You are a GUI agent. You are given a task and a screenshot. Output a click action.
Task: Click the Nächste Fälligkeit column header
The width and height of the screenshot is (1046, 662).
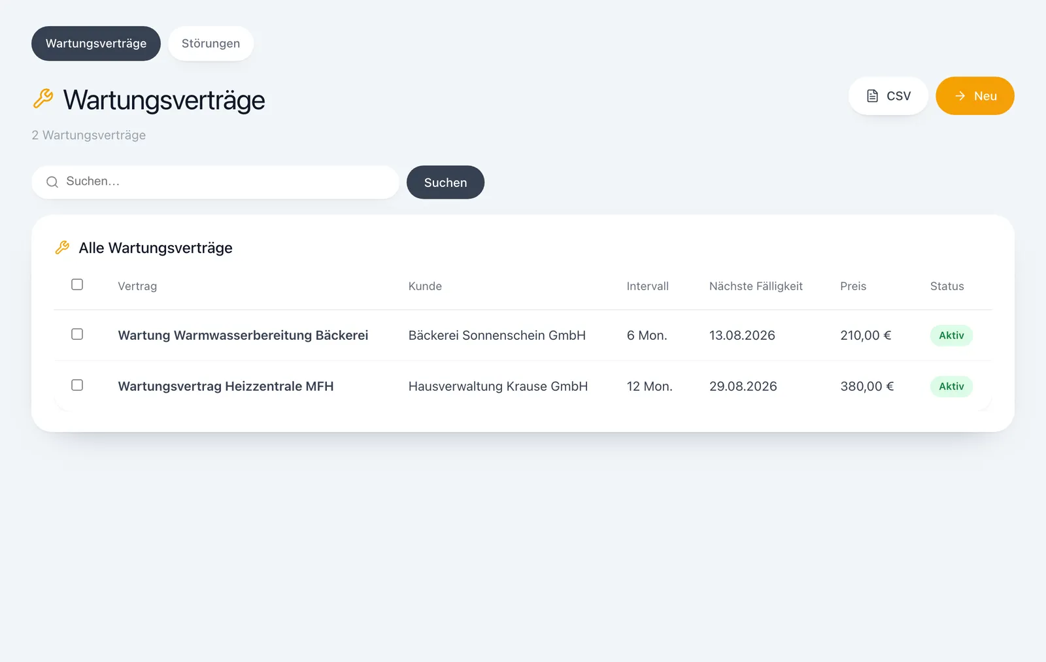point(756,286)
